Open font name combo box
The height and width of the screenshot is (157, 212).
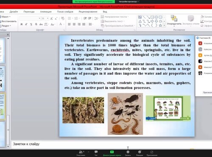pos(30,18)
